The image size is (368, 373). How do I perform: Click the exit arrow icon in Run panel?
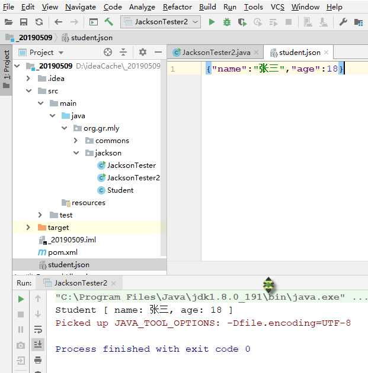pyautogui.click(x=21, y=361)
